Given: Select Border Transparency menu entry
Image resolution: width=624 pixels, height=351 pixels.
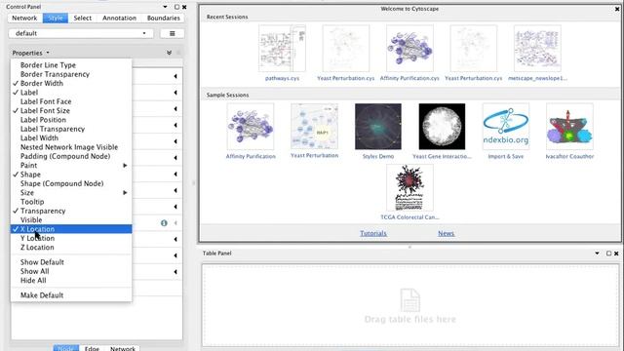Looking at the screenshot, I should (71, 74).
